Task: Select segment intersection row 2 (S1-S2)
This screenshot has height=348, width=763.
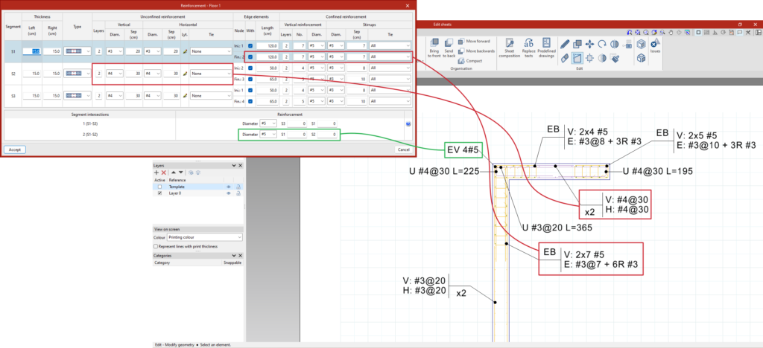Action: 90,135
